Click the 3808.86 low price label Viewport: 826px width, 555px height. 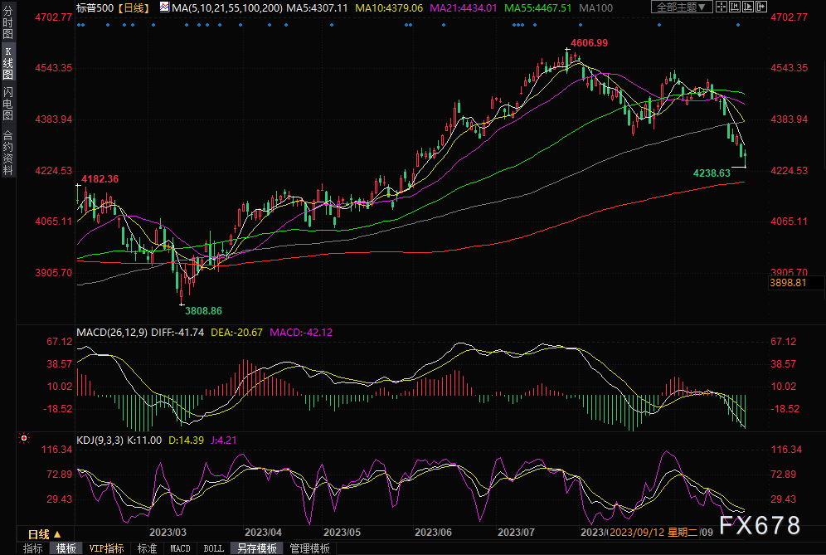203,311
